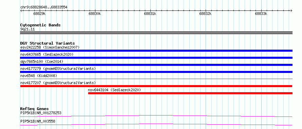Click the nsv4177279 (gnomADStructuralVariants) label

(58, 69)
